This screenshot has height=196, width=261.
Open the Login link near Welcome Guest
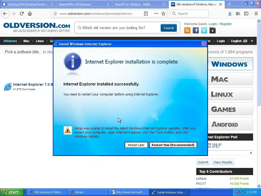click(x=213, y=24)
